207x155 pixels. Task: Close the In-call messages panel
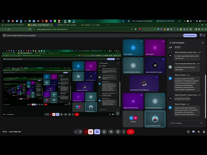[x=202, y=43]
